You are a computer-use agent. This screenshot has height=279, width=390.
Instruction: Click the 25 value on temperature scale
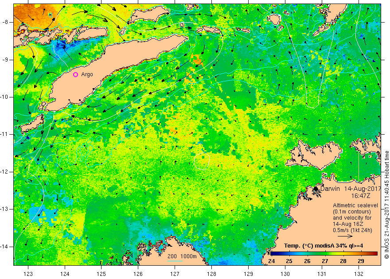pyautogui.click(x=289, y=261)
